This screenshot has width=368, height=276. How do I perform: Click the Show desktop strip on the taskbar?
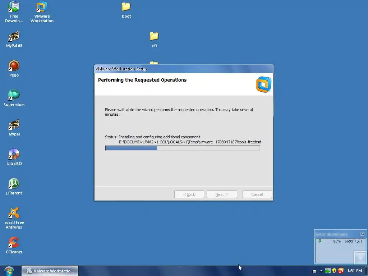[x=366, y=271]
